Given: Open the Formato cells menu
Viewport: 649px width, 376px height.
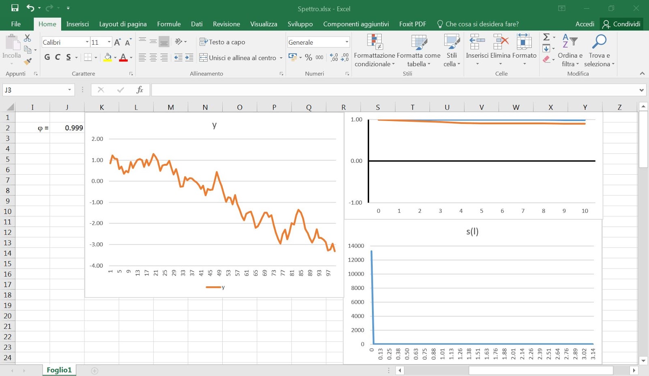Looking at the screenshot, I should [524, 51].
